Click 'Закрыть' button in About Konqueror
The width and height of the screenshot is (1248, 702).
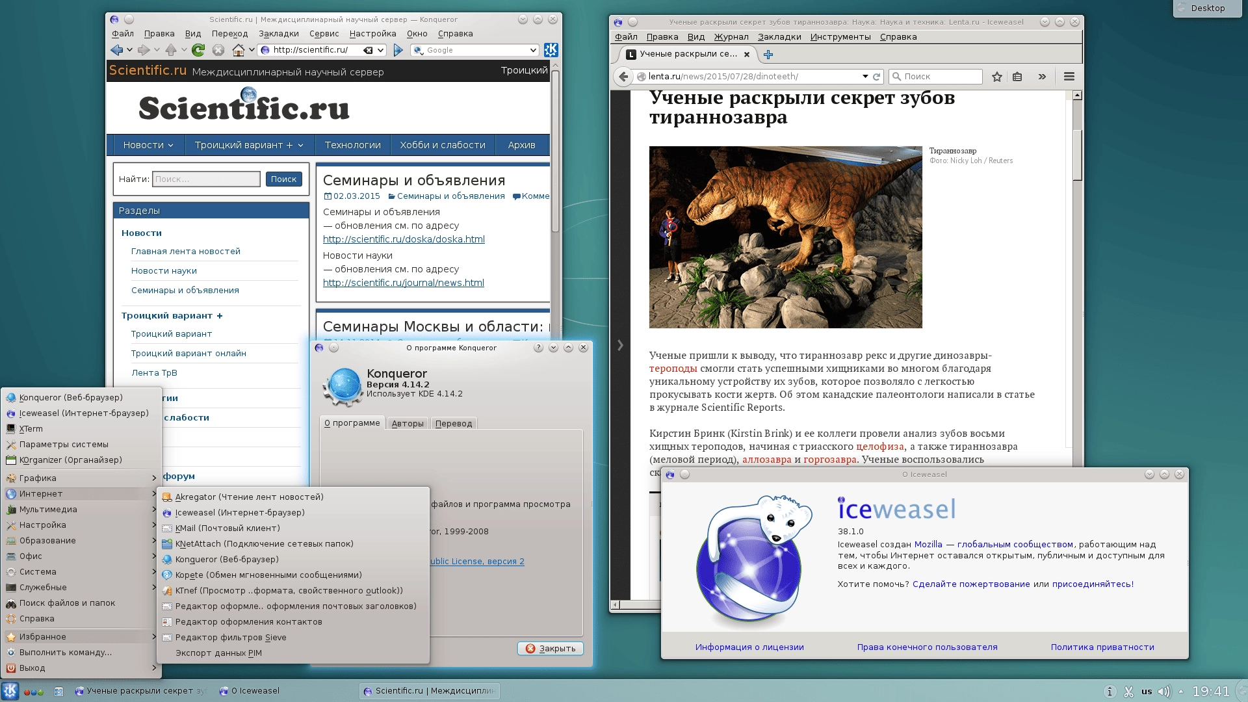[x=551, y=649]
